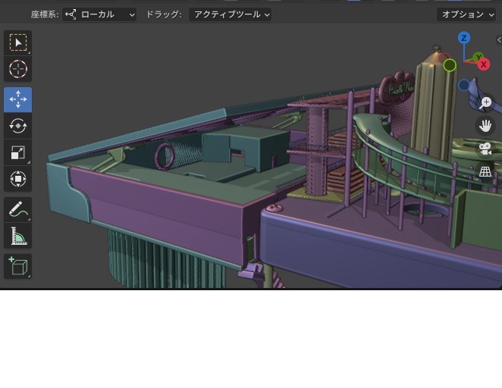Click the hand pan view button
Viewport: 502px width, 388px height.
485,126
